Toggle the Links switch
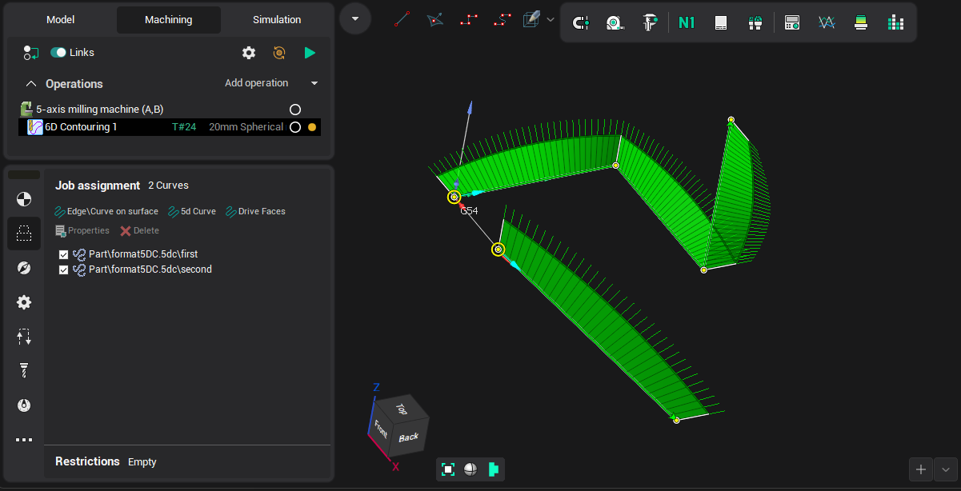The image size is (961, 491). click(x=58, y=53)
